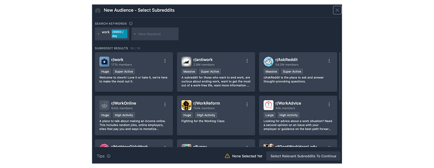Click the High Activity tag on r/WorkReform
Image resolution: width=434 pixels, height=168 pixels.
[206, 115]
